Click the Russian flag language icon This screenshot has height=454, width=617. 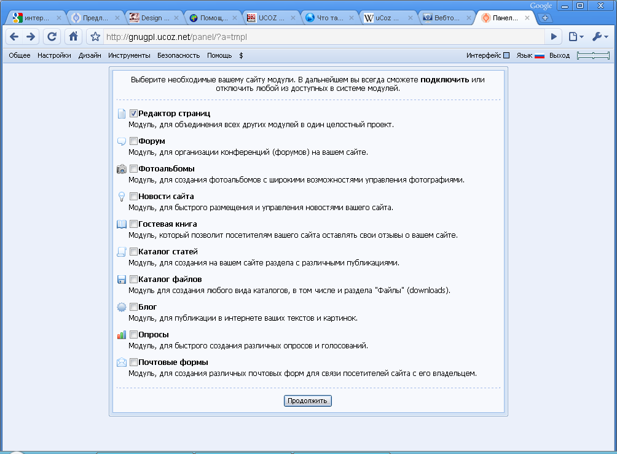[540, 55]
